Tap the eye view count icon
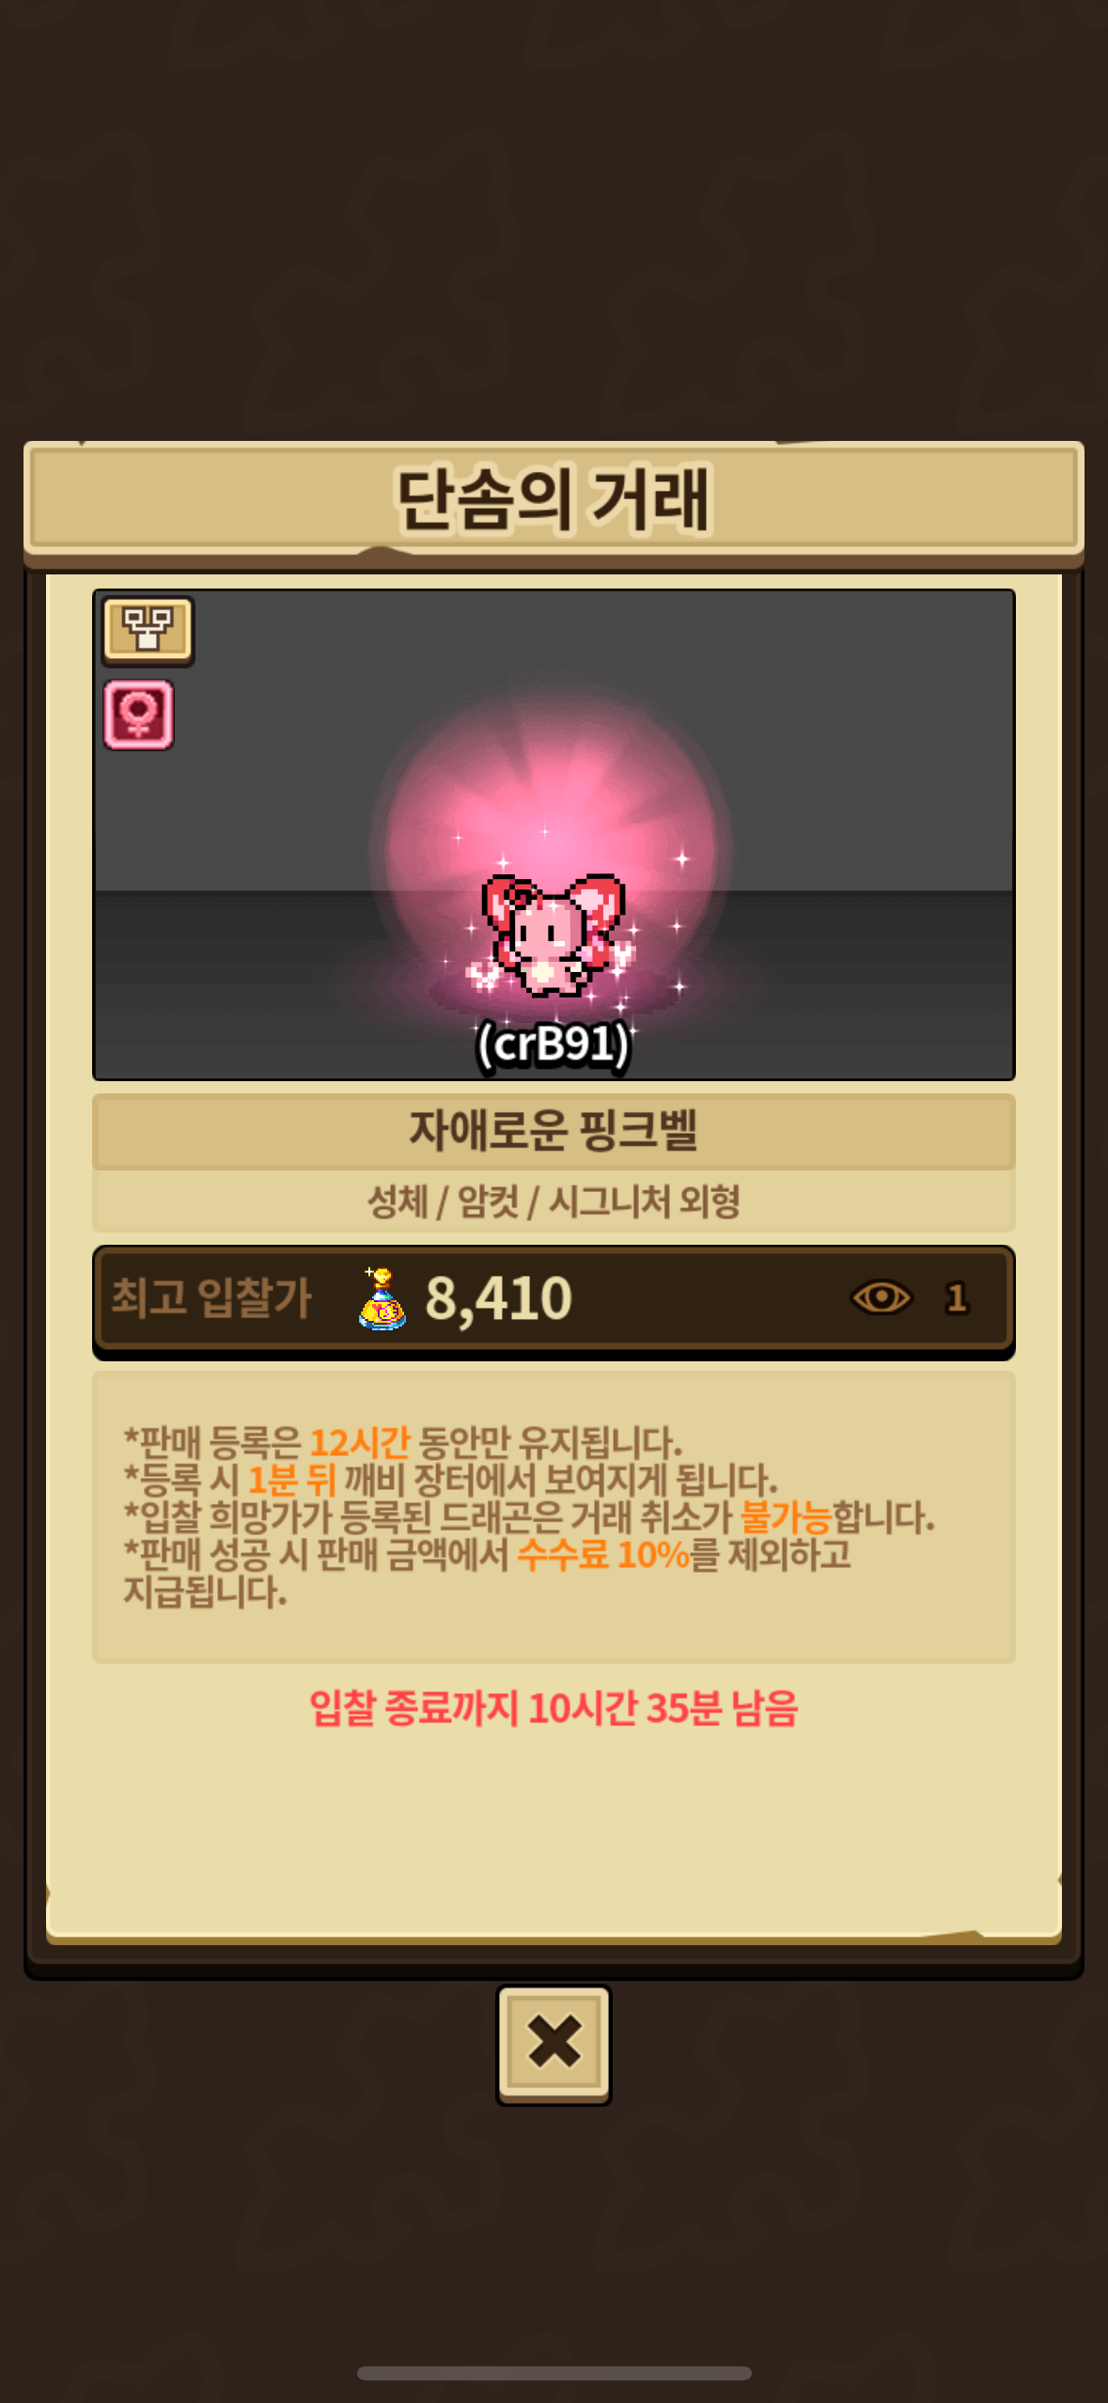Image resolution: width=1108 pixels, height=2403 pixels. click(881, 1297)
